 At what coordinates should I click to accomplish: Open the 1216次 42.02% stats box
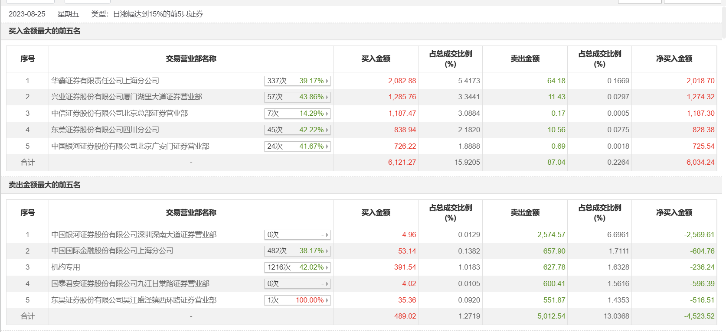297,267
